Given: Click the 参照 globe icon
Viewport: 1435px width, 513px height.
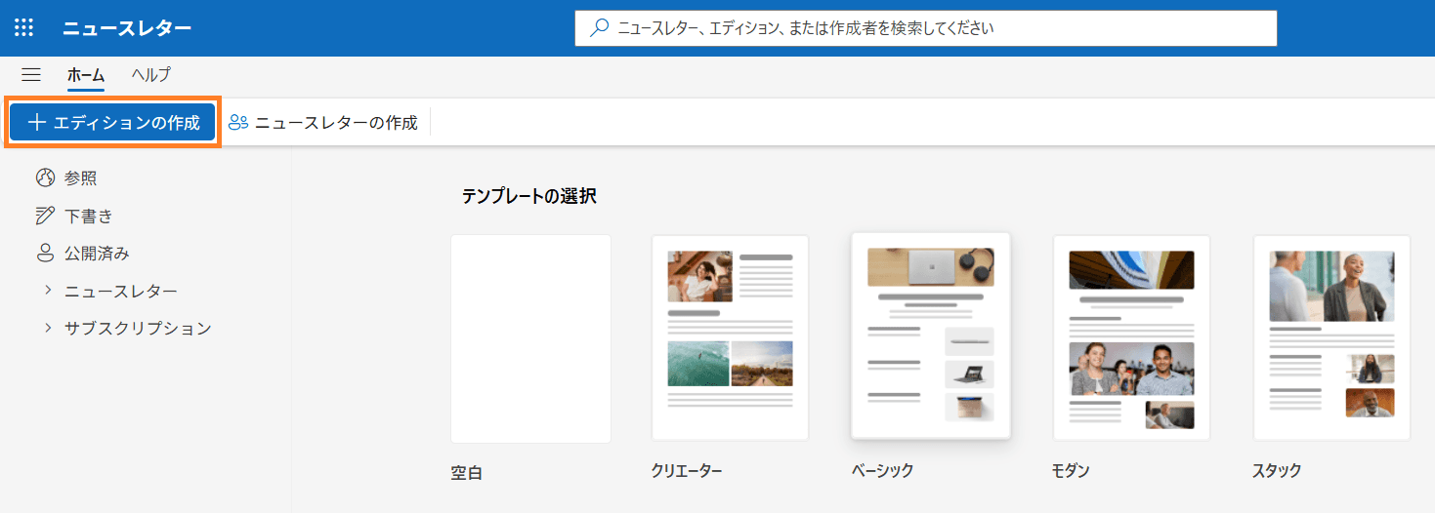Looking at the screenshot, I should click(46, 178).
